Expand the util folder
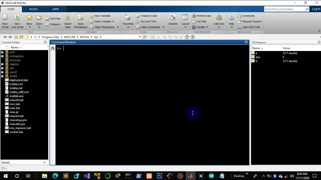 click(x=2, y=68)
